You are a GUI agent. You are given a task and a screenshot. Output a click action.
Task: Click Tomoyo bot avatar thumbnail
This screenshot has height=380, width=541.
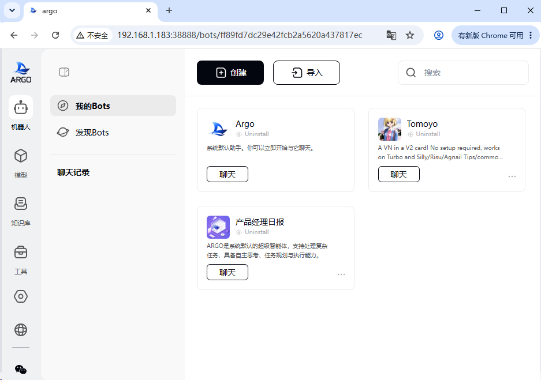(390, 129)
